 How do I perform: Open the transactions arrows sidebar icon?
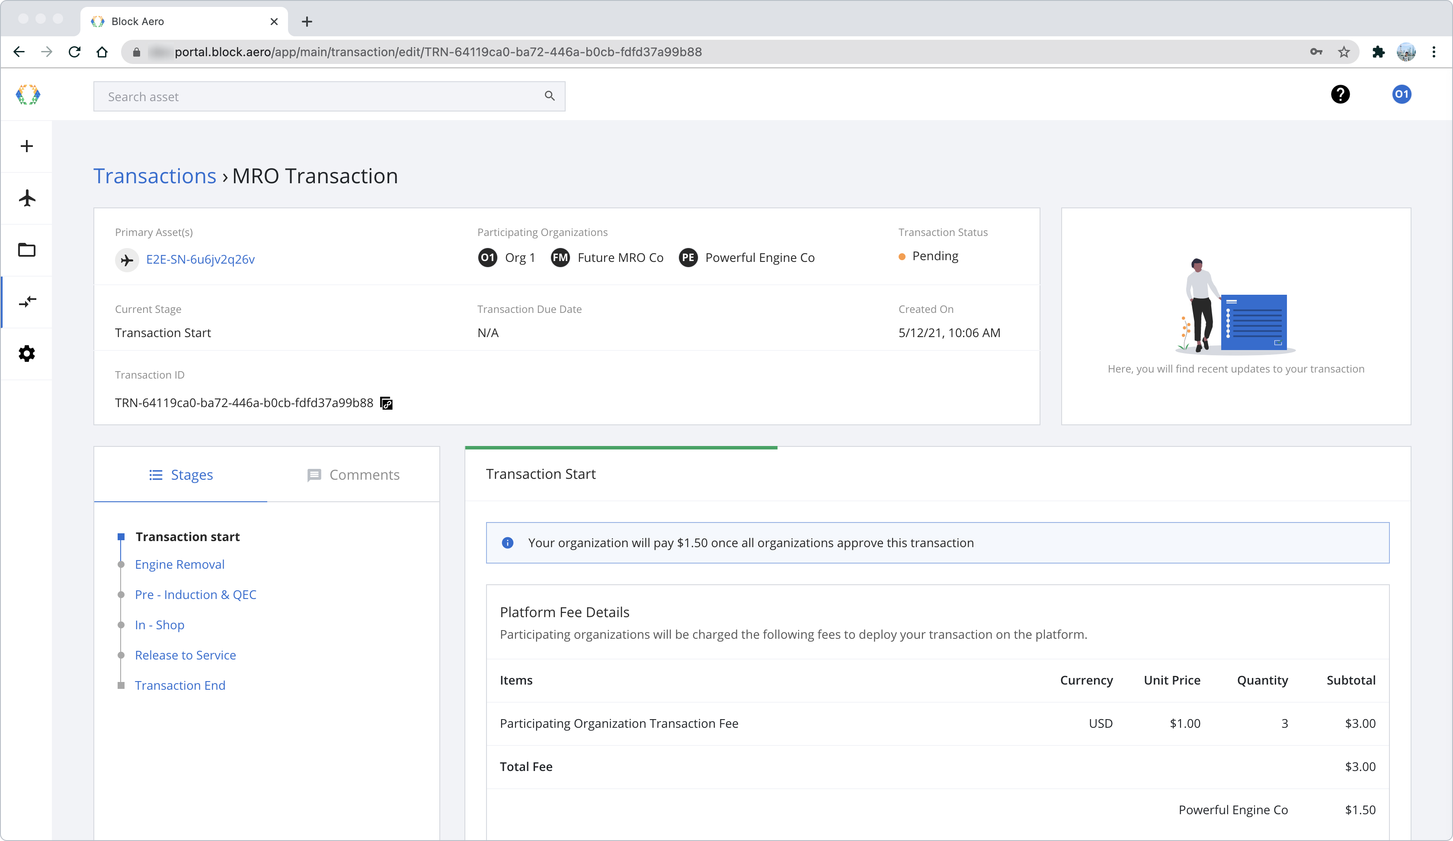(26, 302)
